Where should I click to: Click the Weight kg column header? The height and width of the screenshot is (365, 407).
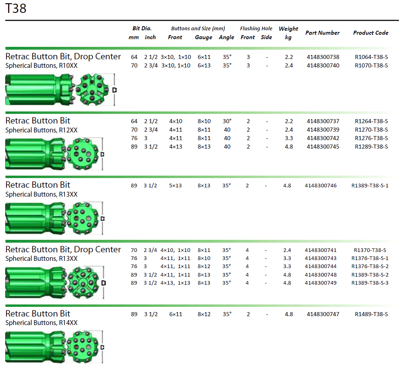288,33
